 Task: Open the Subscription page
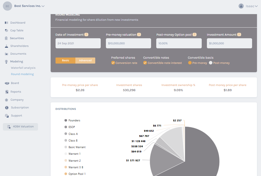(20, 108)
